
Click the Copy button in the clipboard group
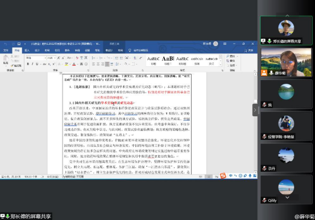(x=15, y=61)
